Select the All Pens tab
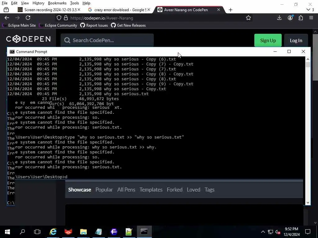 point(126,190)
